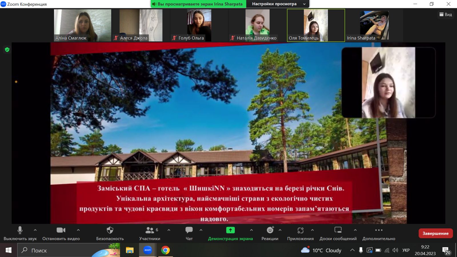
Task: Click the green Share Screen icon
Action: (230, 230)
